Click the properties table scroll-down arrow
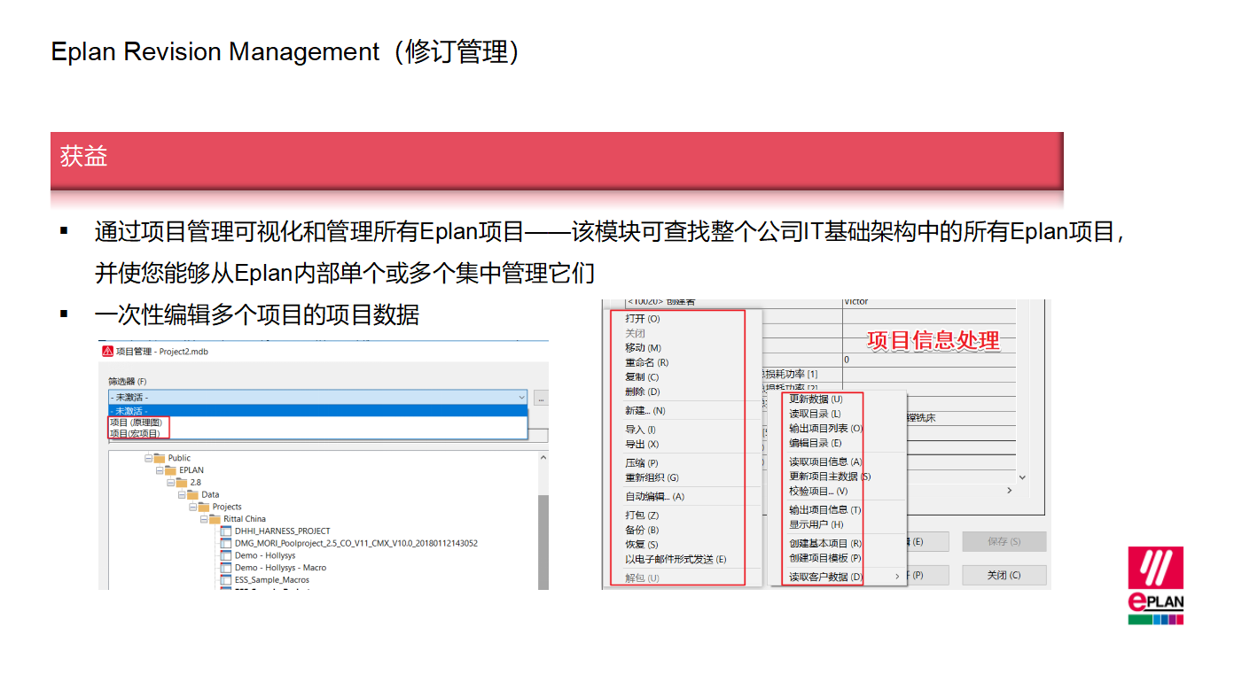Image resolution: width=1234 pixels, height=690 pixels. pyautogui.click(x=1022, y=477)
